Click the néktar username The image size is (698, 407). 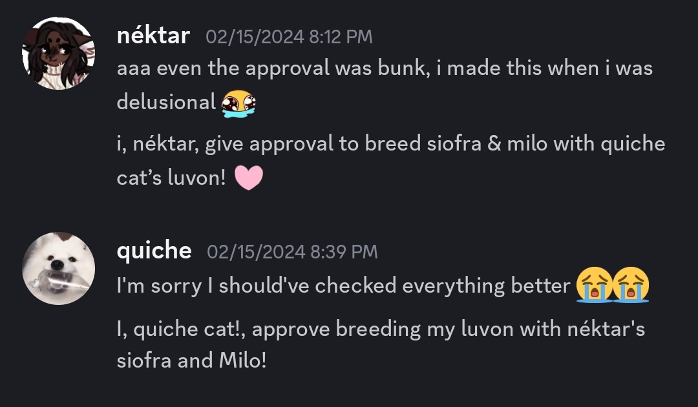click(153, 36)
